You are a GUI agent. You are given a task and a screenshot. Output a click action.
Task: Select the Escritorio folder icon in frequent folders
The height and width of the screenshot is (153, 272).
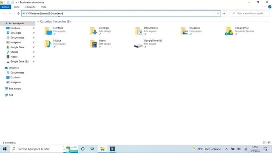(x=48, y=31)
